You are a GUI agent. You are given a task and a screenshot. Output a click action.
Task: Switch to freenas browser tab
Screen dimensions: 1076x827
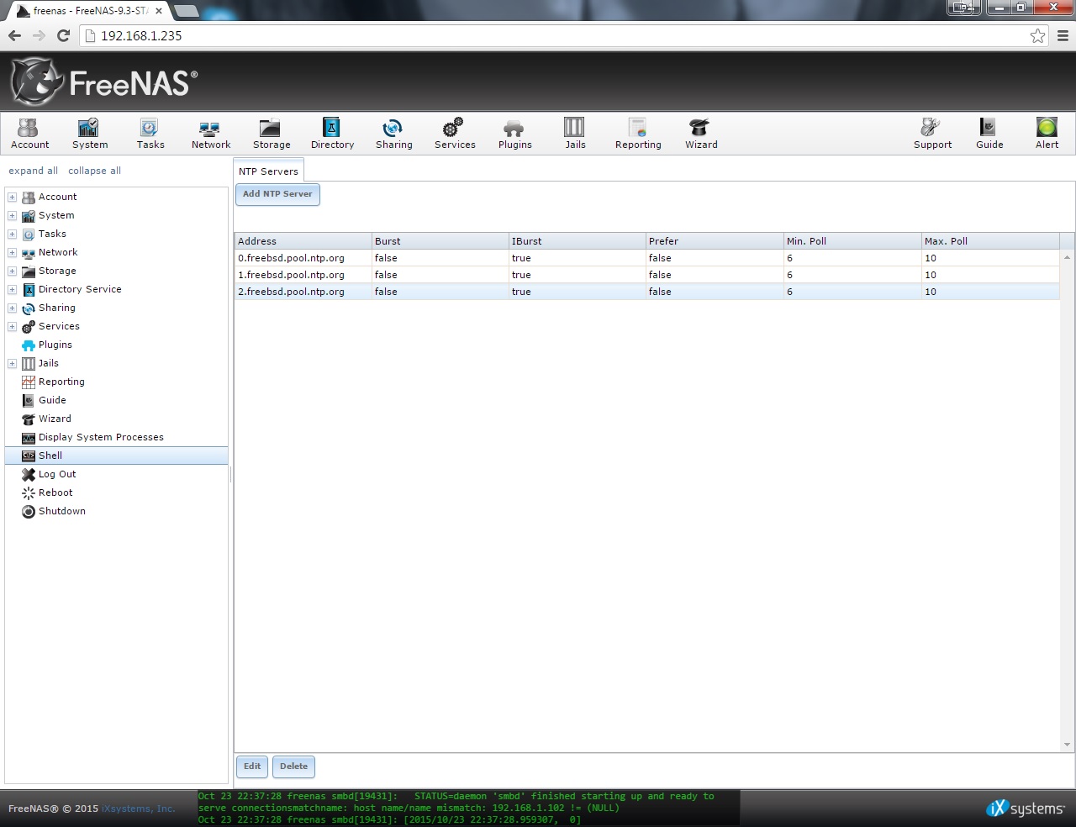click(x=91, y=11)
